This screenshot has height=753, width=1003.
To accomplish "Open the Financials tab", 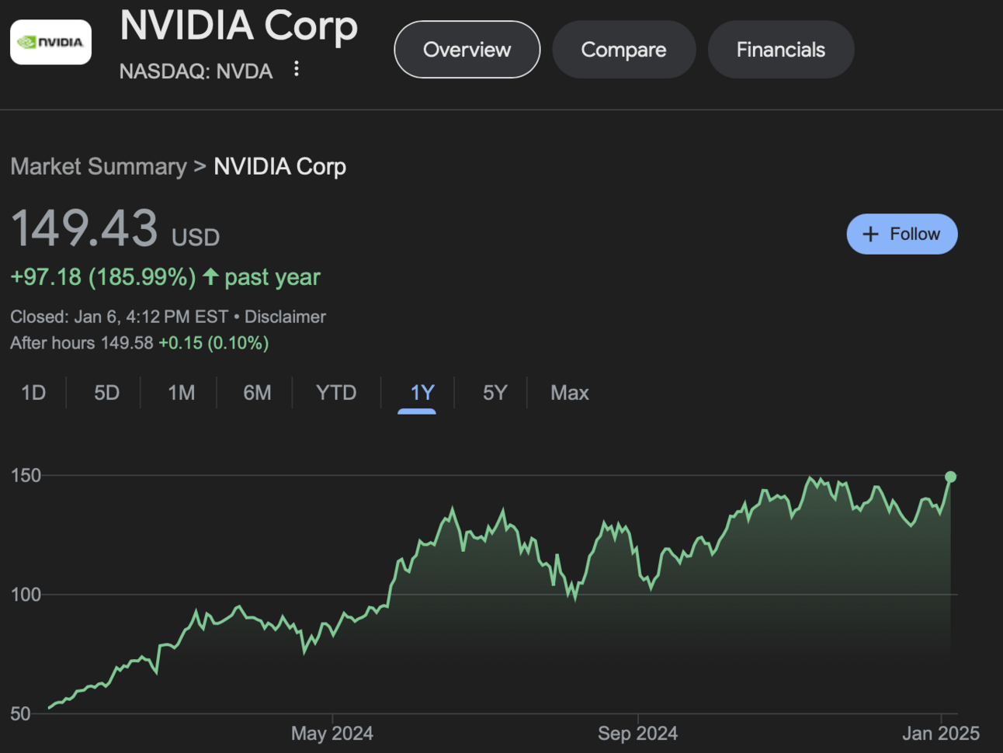I will [x=780, y=50].
